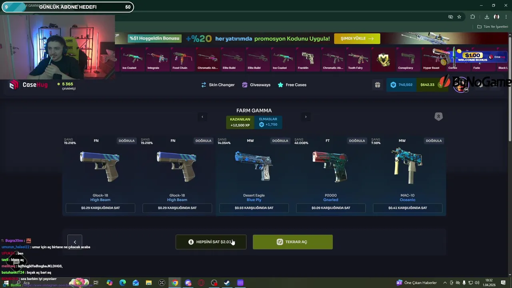The image size is (512, 288).
Task: Click DOĞRULA on the P2000 card
Action: (357, 141)
